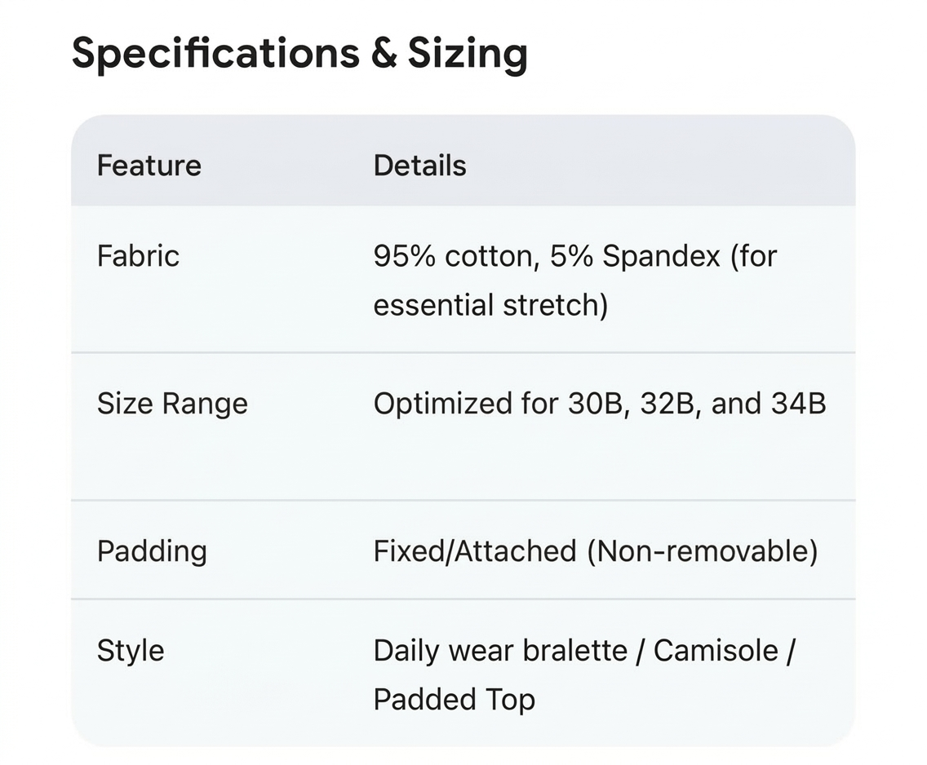Click the "(Non-removable)" text

[x=702, y=551]
